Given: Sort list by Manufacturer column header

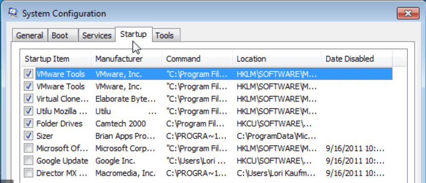Looking at the screenshot, I should [x=127, y=59].
